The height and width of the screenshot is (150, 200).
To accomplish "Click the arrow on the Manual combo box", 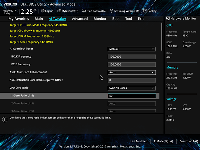I will point(153,49).
